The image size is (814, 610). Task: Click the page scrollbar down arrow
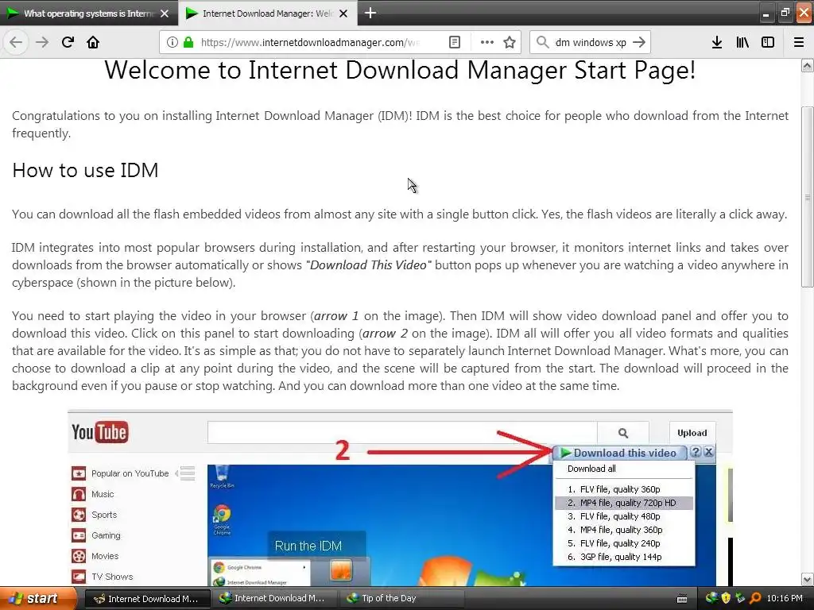coord(808,579)
